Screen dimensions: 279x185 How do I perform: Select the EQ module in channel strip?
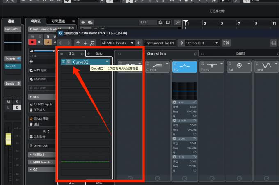pos(185,66)
